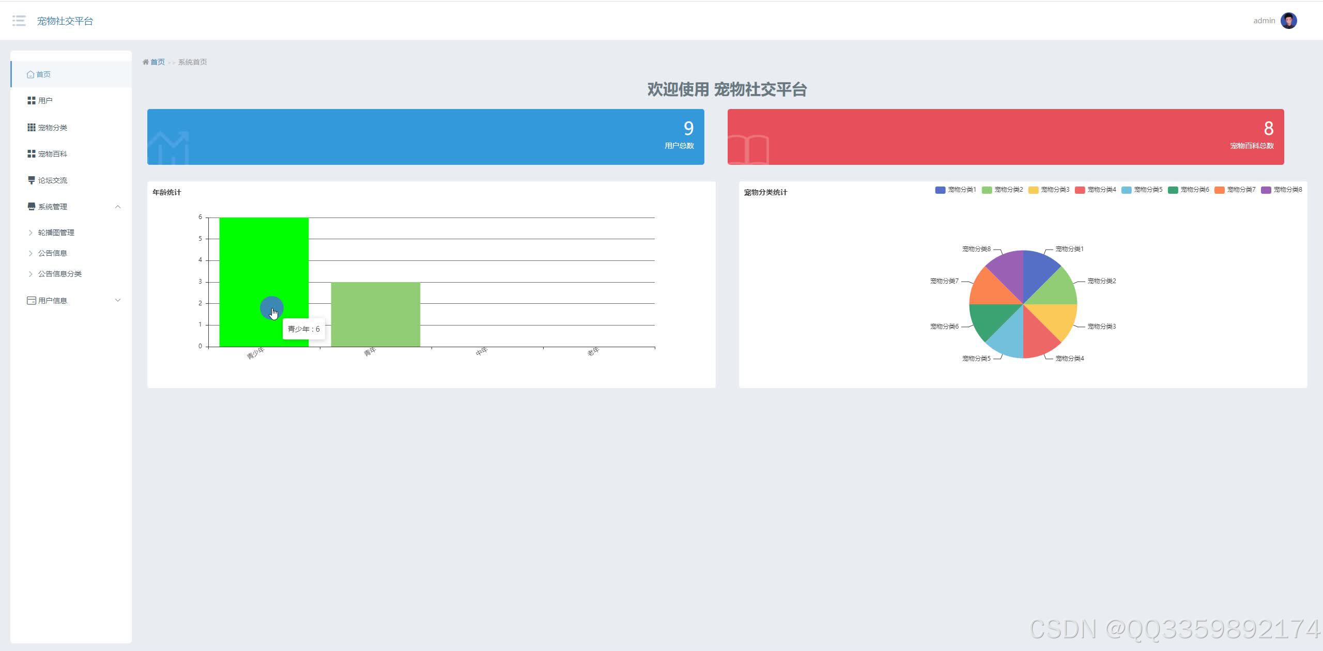Click the 首页 breadcrumb link

[157, 62]
